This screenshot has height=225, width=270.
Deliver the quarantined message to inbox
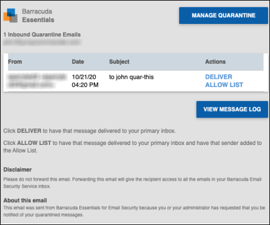(219, 77)
